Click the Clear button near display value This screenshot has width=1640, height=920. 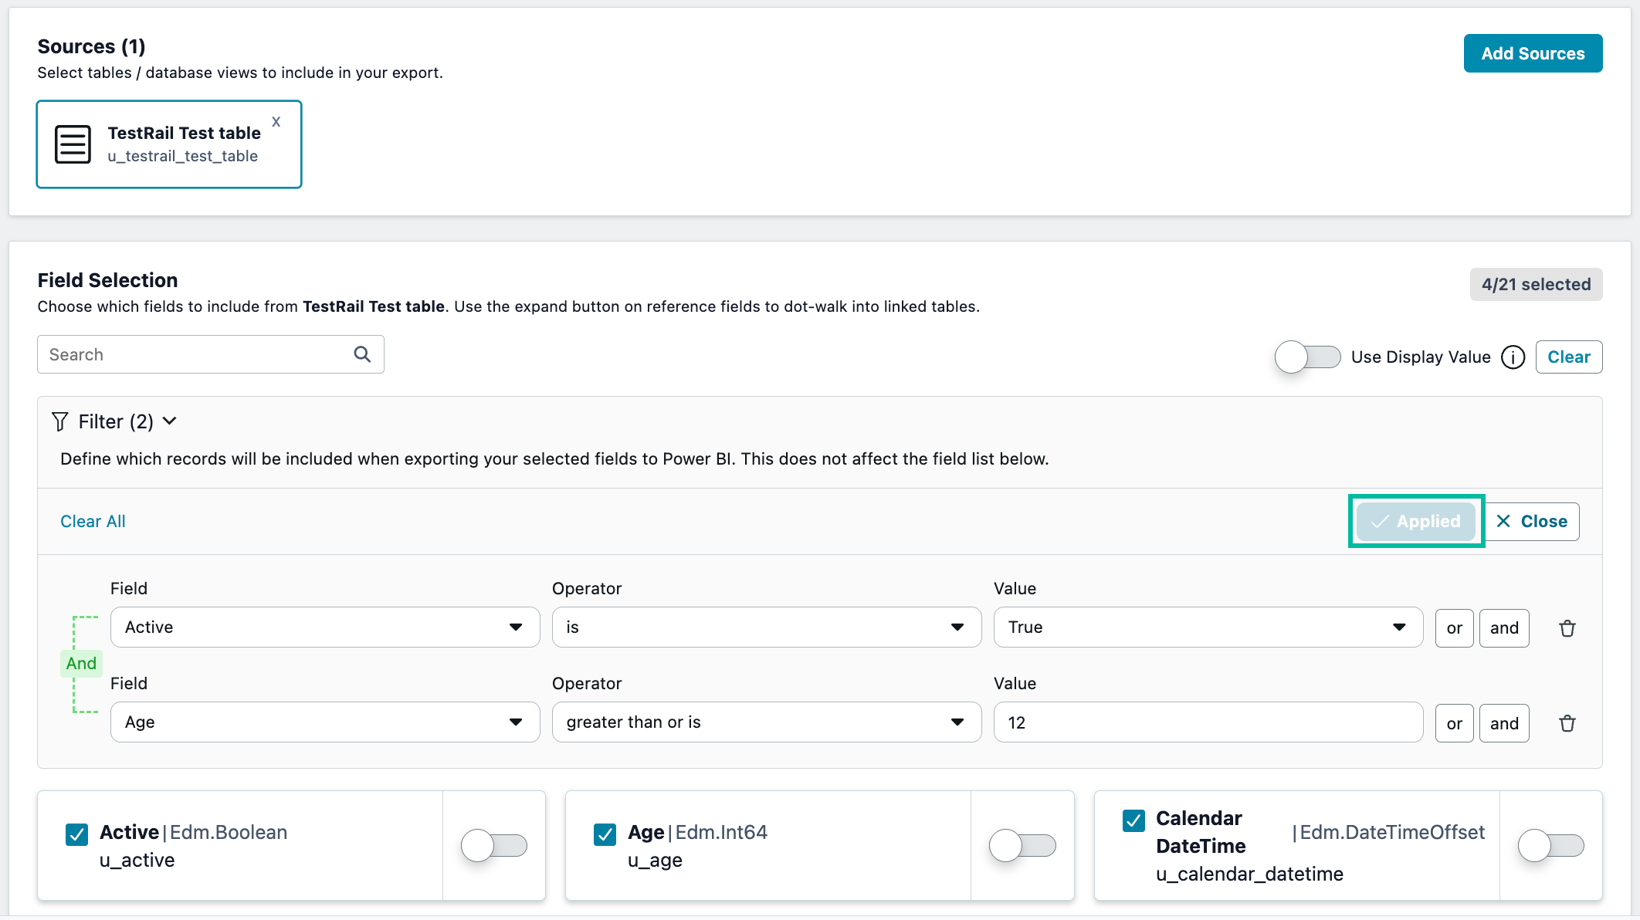pos(1569,357)
